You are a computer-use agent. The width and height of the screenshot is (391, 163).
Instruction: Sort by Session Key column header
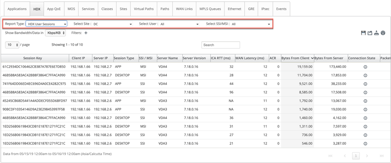click(x=35, y=58)
